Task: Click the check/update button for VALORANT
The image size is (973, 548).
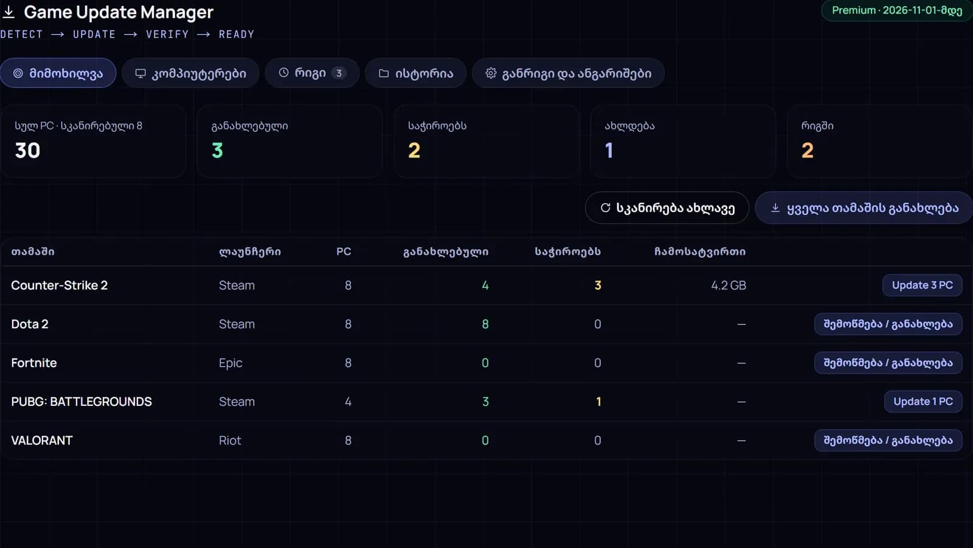Action: click(x=888, y=440)
